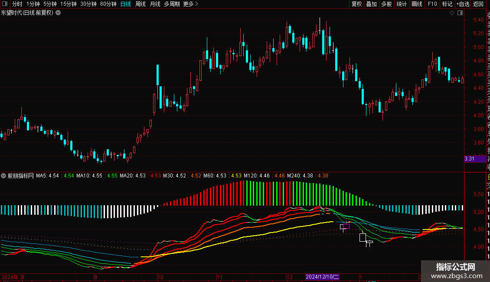Screen dimensions: 490x282
Task: Click the 多股 multi-stock button
Action: (386, 4)
